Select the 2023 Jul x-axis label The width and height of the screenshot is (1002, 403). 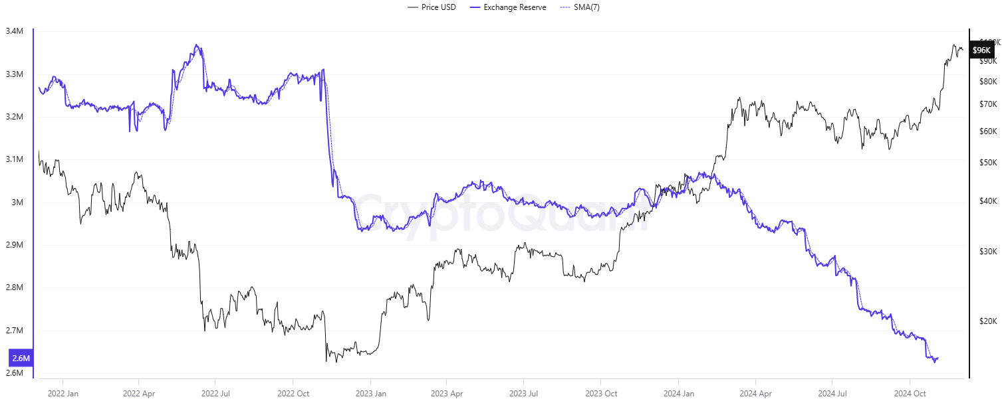pos(523,394)
